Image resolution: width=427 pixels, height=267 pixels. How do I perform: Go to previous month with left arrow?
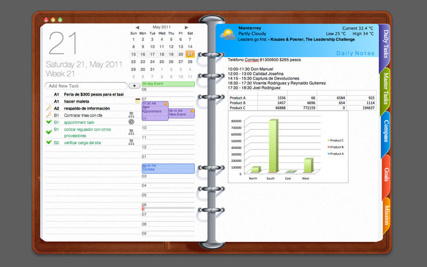[x=137, y=27]
